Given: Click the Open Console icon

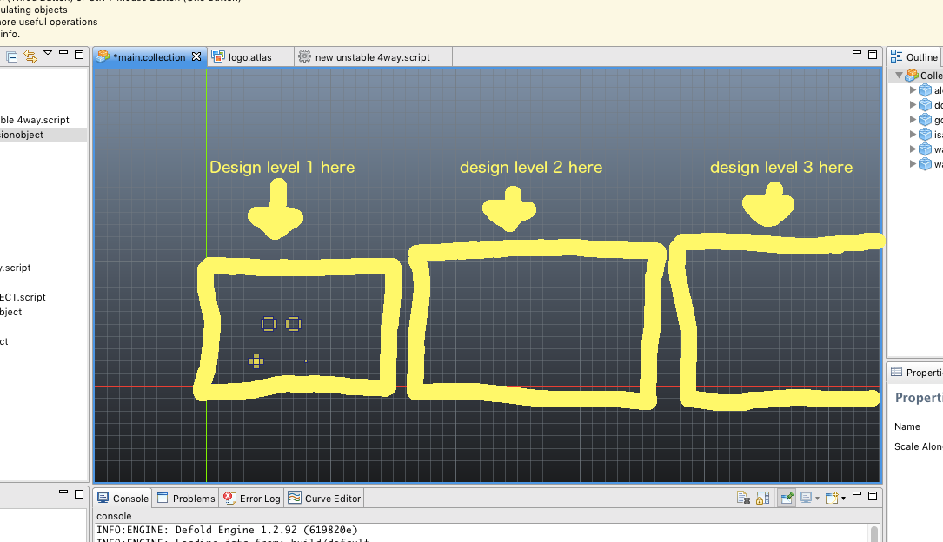Looking at the screenshot, I should coord(832,497).
